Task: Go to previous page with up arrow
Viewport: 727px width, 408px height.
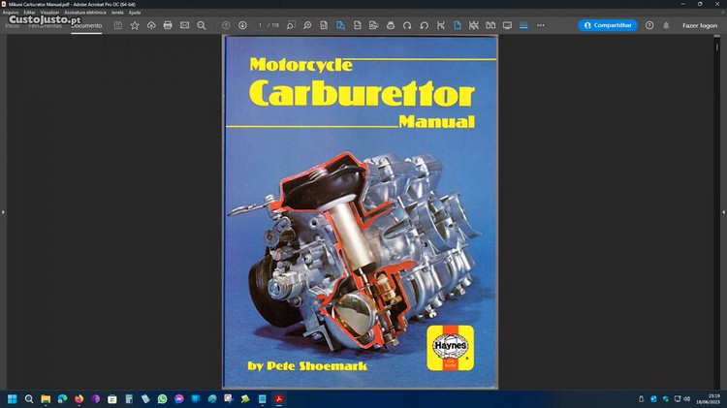Action: pyautogui.click(x=226, y=25)
